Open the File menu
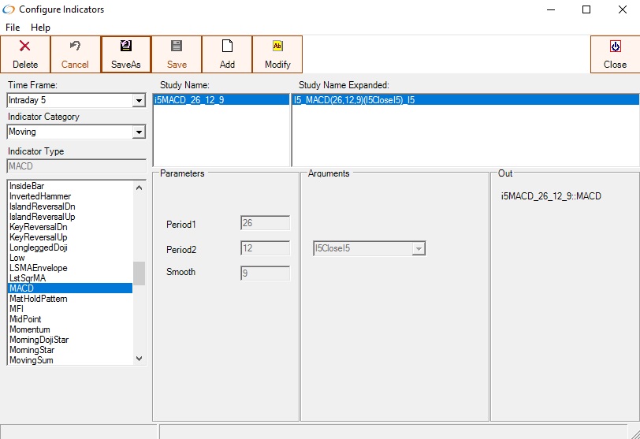640x439 pixels. pos(13,28)
